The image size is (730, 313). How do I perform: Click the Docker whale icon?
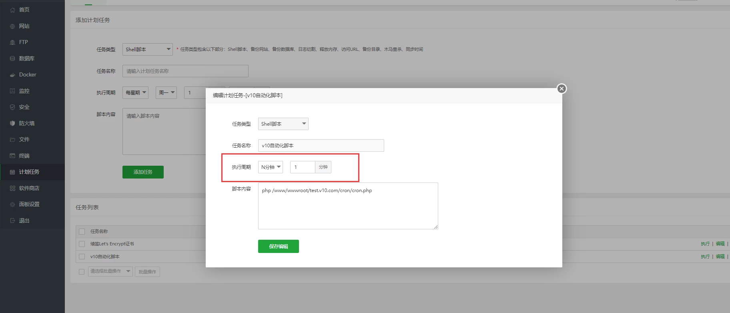pos(12,75)
